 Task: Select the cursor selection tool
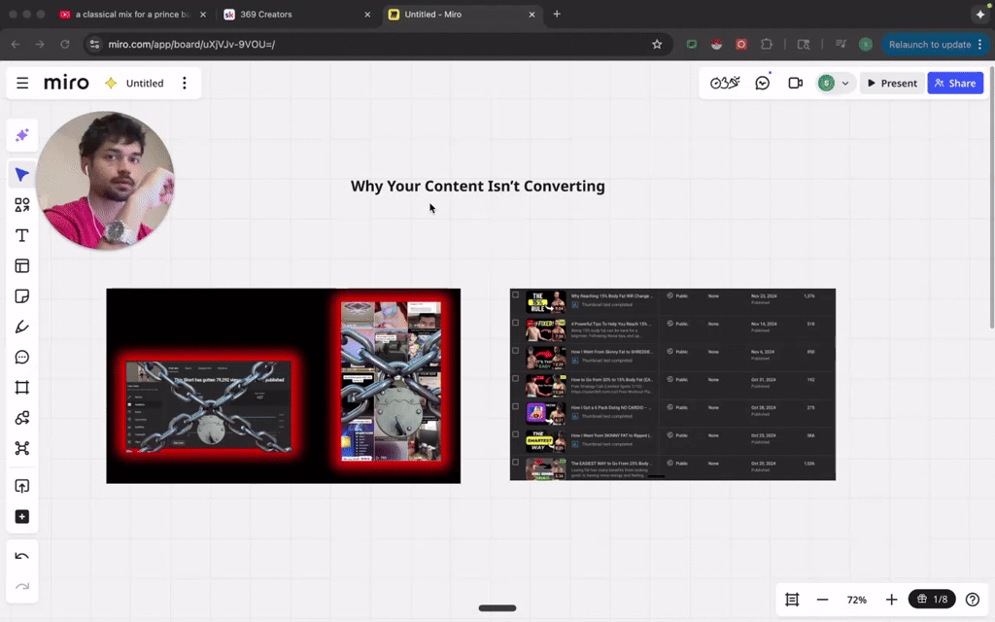click(x=21, y=174)
